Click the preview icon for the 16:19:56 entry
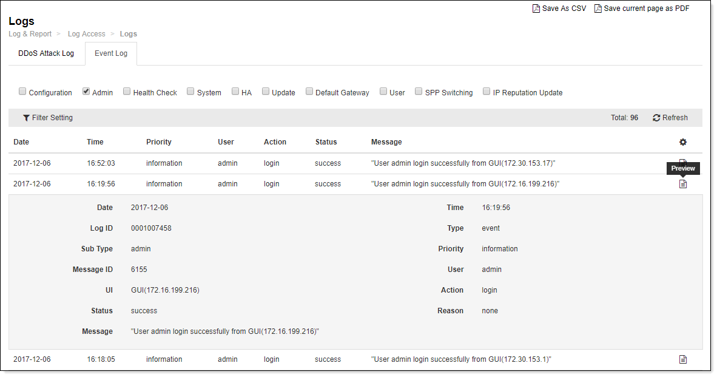The height and width of the screenshot is (377, 717). tap(683, 183)
